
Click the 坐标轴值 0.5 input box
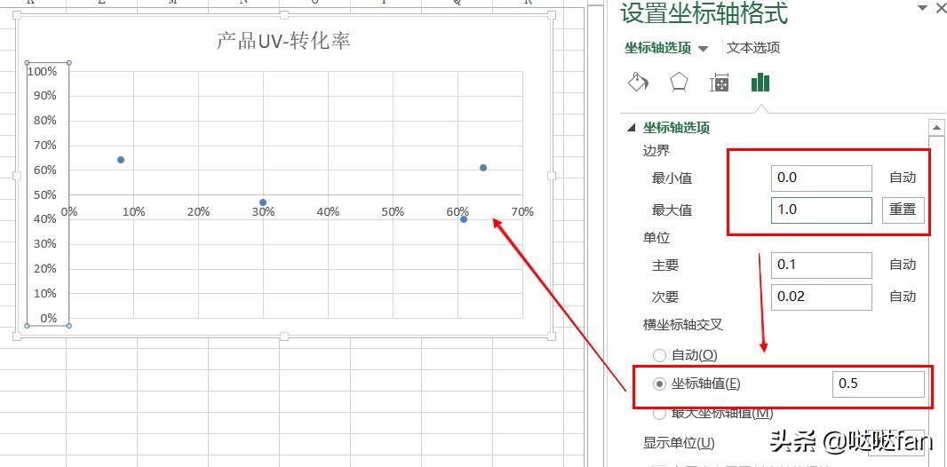click(878, 384)
